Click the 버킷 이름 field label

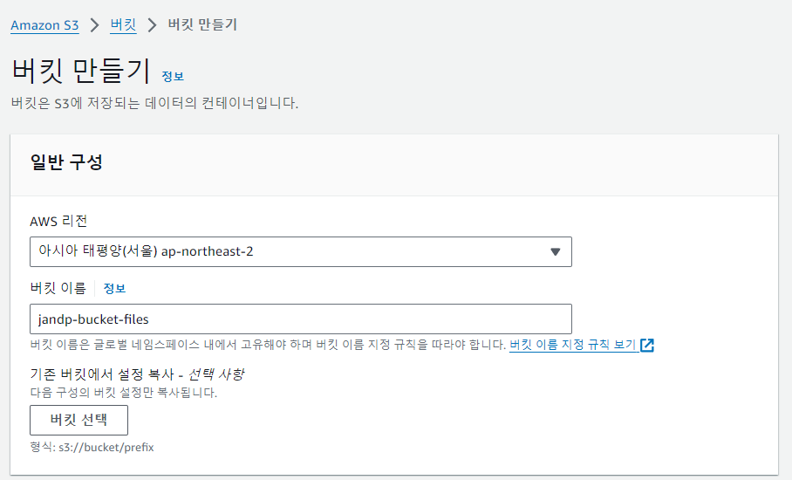(x=58, y=288)
